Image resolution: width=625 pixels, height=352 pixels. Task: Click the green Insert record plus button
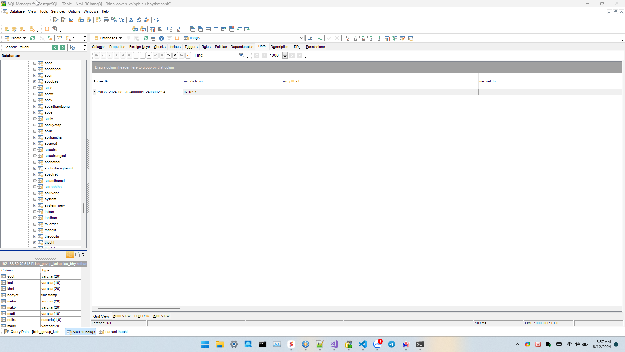click(136, 55)
